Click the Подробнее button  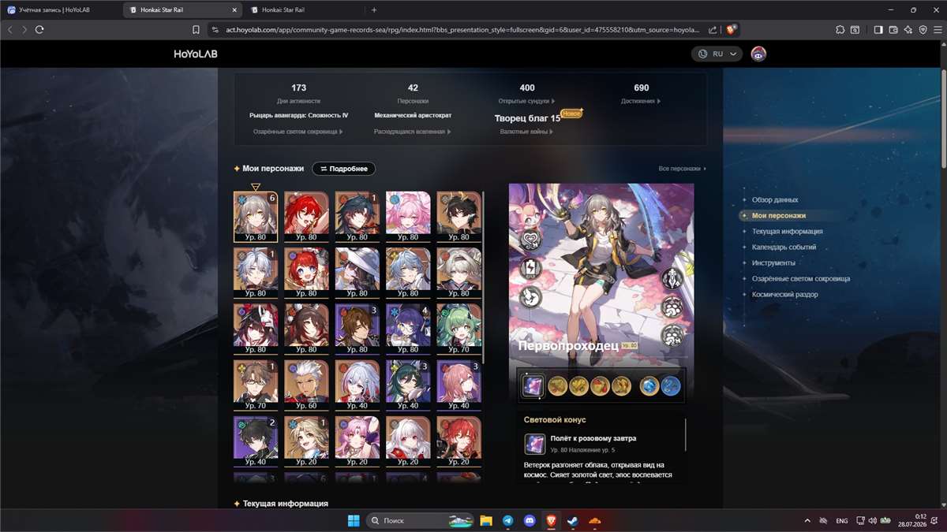coord(343,169)
